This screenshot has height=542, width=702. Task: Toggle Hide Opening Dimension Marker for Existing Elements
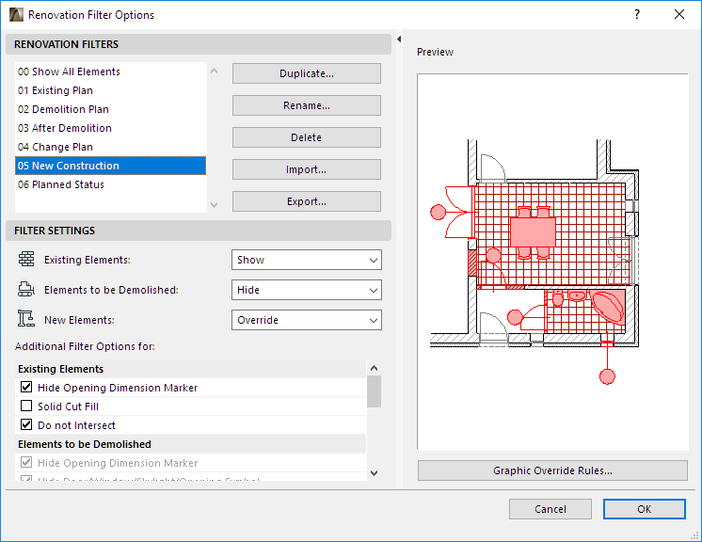coord(26,388)
